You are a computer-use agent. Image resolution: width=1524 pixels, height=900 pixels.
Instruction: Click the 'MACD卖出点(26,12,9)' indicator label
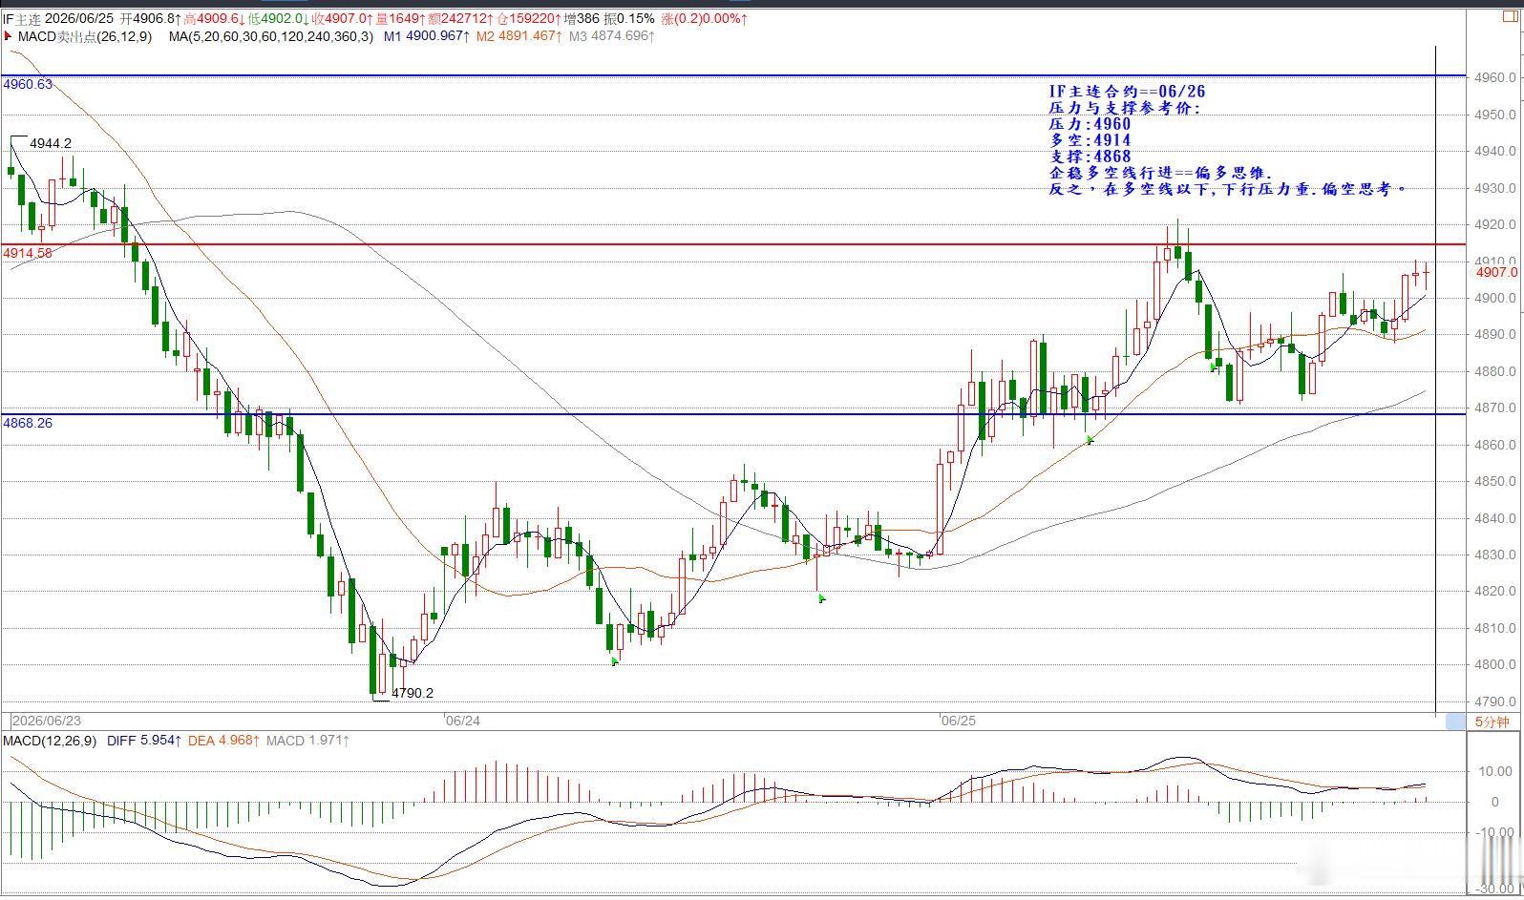pos(84,36)
